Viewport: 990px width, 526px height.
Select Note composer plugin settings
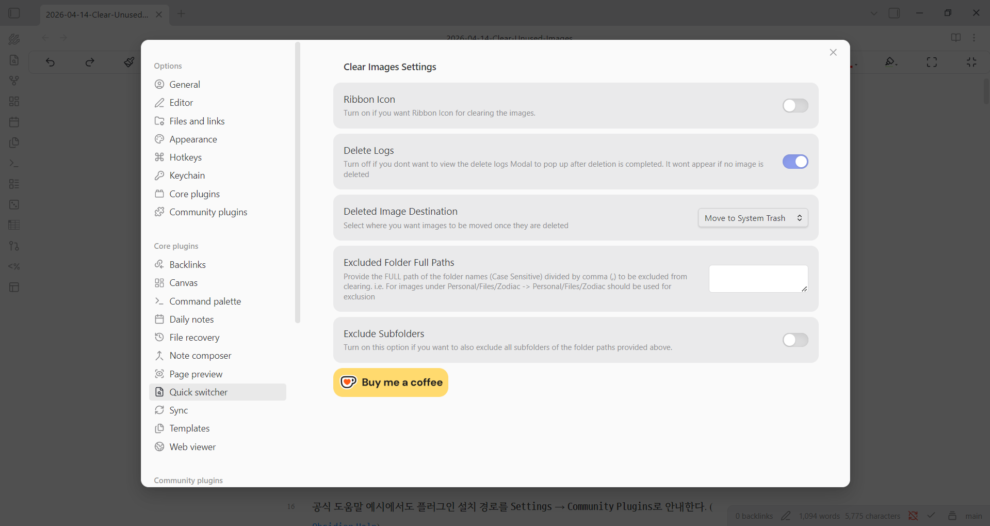218,356
